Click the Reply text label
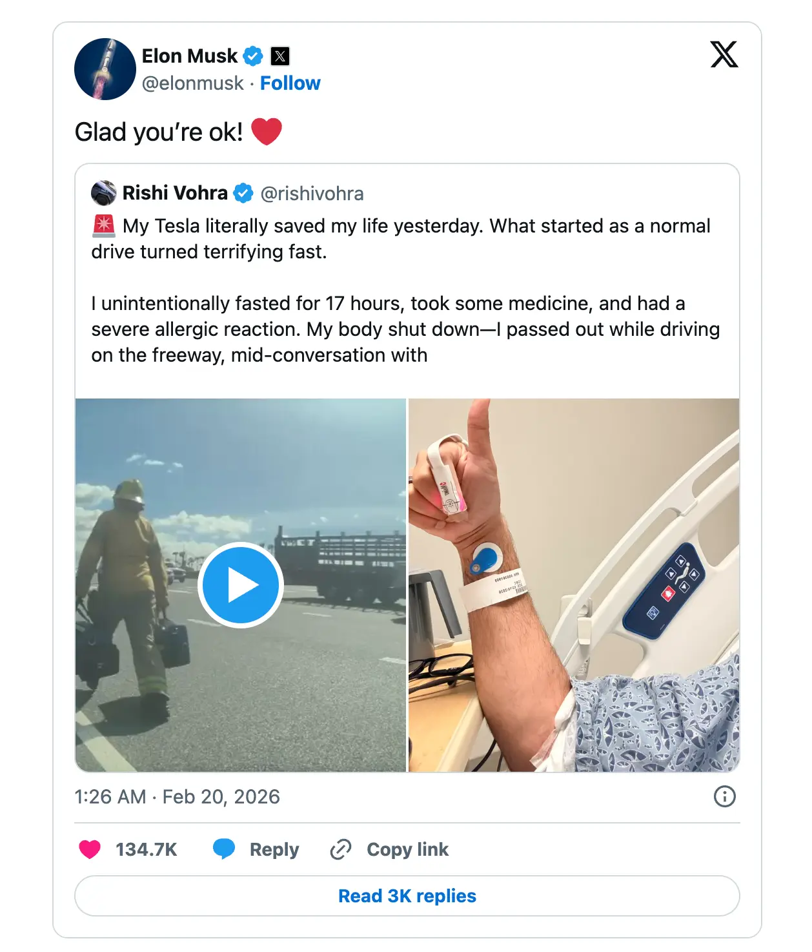Viewport: 812px width, 952px height. tap(274, 849)
